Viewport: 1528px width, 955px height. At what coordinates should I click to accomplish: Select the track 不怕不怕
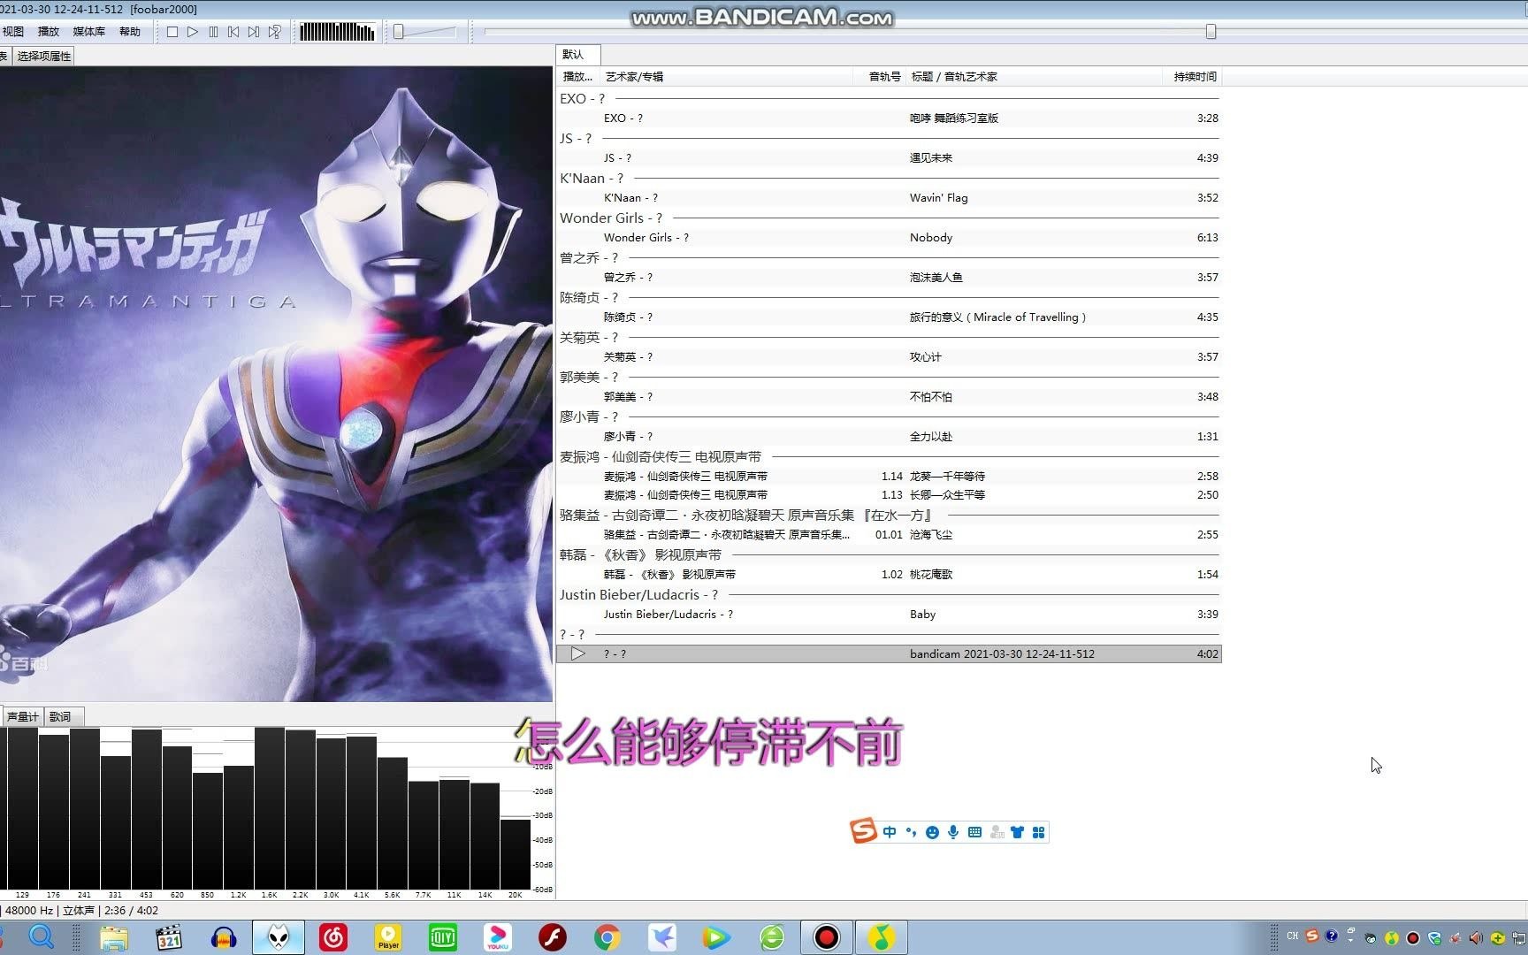889,397
